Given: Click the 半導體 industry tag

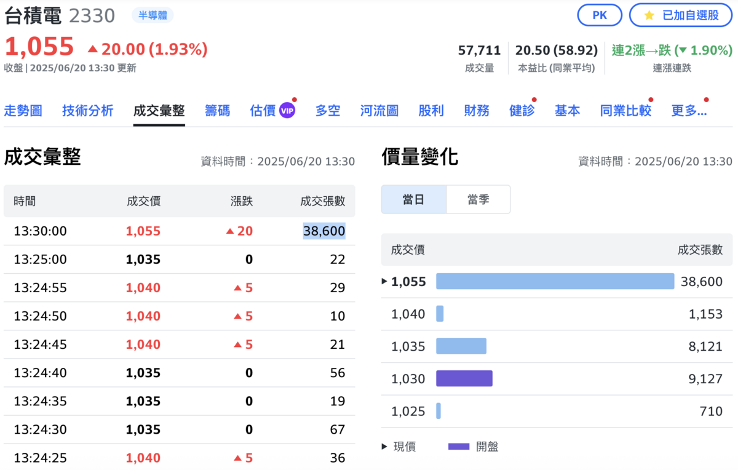Looking at the screenshot, I should pos(153,15).
